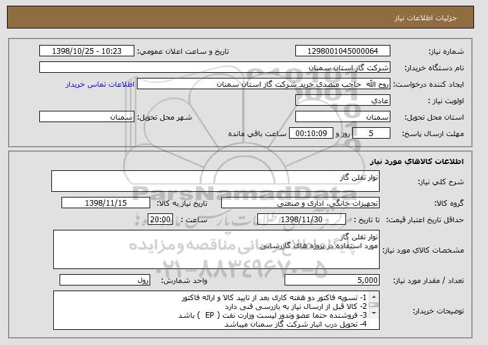Click the label تعداد / مقدار مورد نیاز
Screen dimensions: 488x345
pyautogui.click(x=428, y=280)
